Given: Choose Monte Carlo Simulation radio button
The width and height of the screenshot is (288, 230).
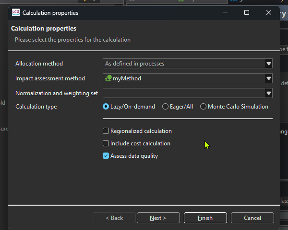Looking at the screenshot, I should click(204, 107).
